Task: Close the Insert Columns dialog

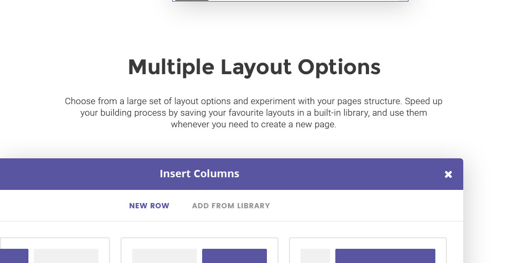Action: point(448,174)
